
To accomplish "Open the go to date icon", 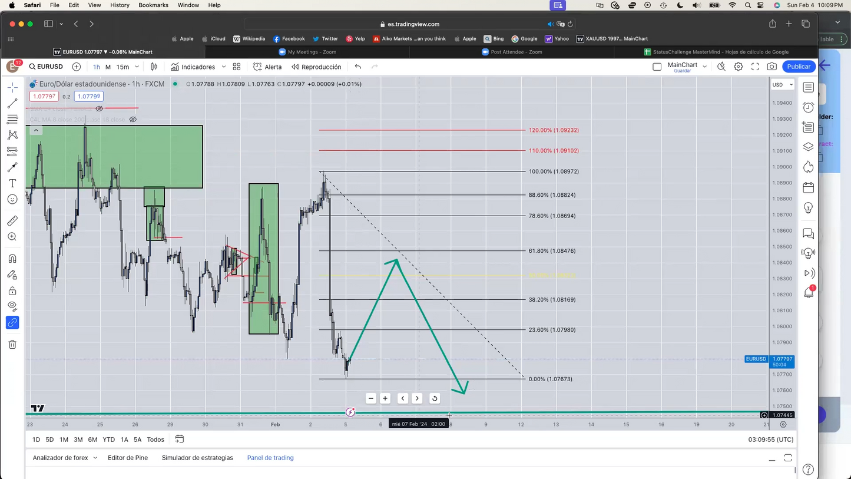I will [180, 440].
